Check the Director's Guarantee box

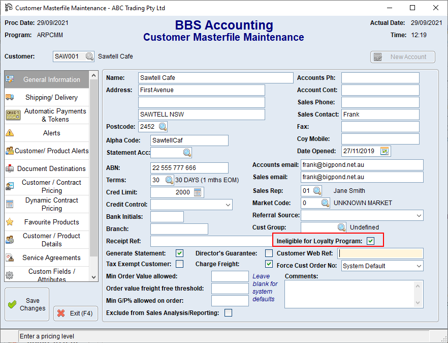(x=269, y=253)
